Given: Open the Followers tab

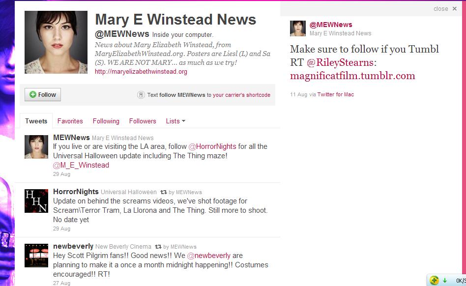Looking at the screenshot, I should [x=143, y=121].
